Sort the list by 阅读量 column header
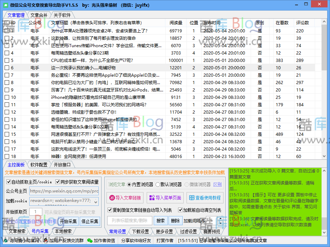The height and width of the screenshot is (247, 330). pos(176,23)
